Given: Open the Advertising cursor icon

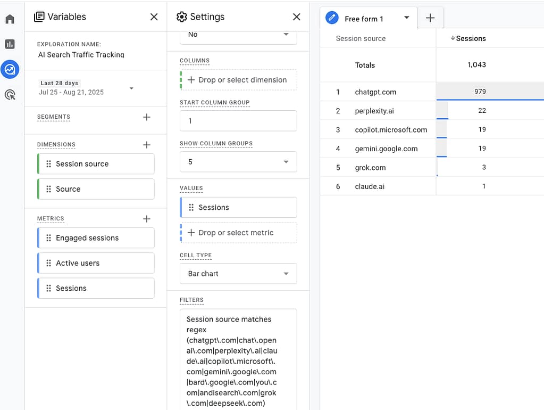Looking at the screenshot, I should (10, 94).
